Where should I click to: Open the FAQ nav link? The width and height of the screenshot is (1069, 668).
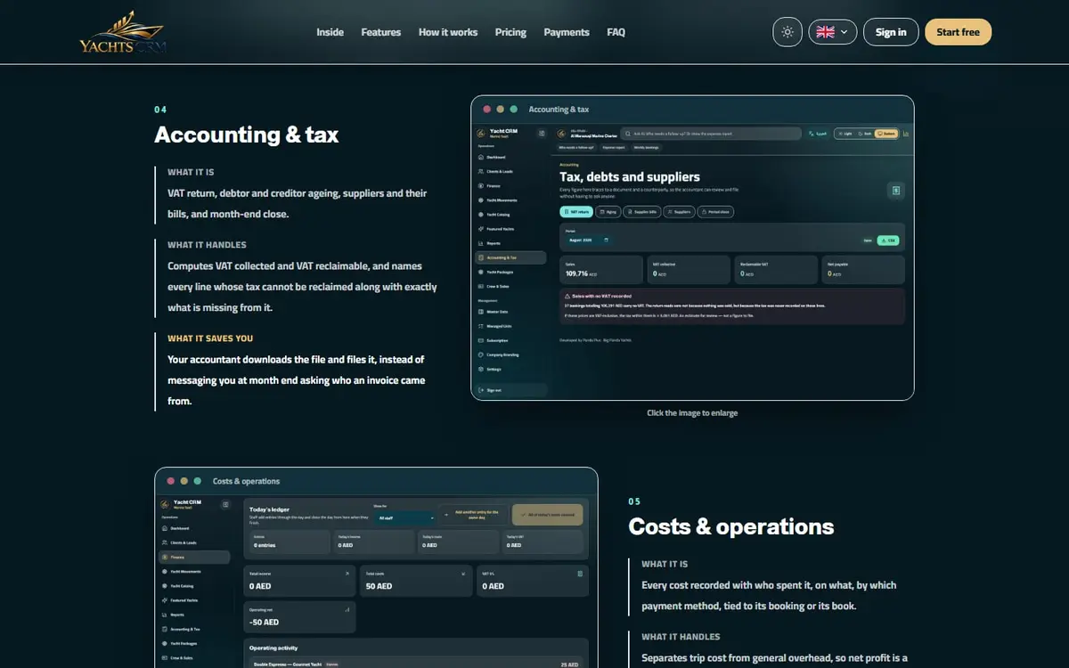coord(616,32)
